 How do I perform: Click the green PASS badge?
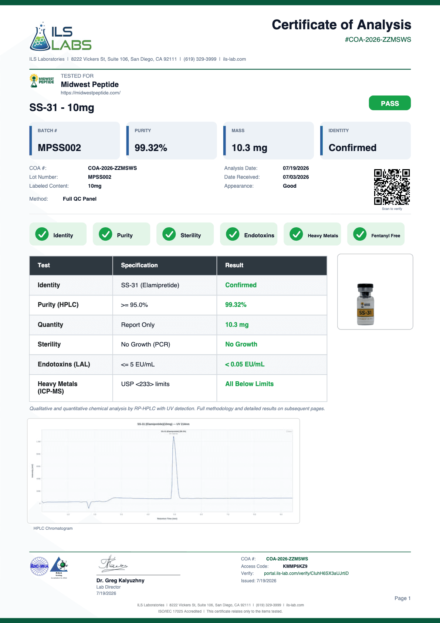point(390,103)
